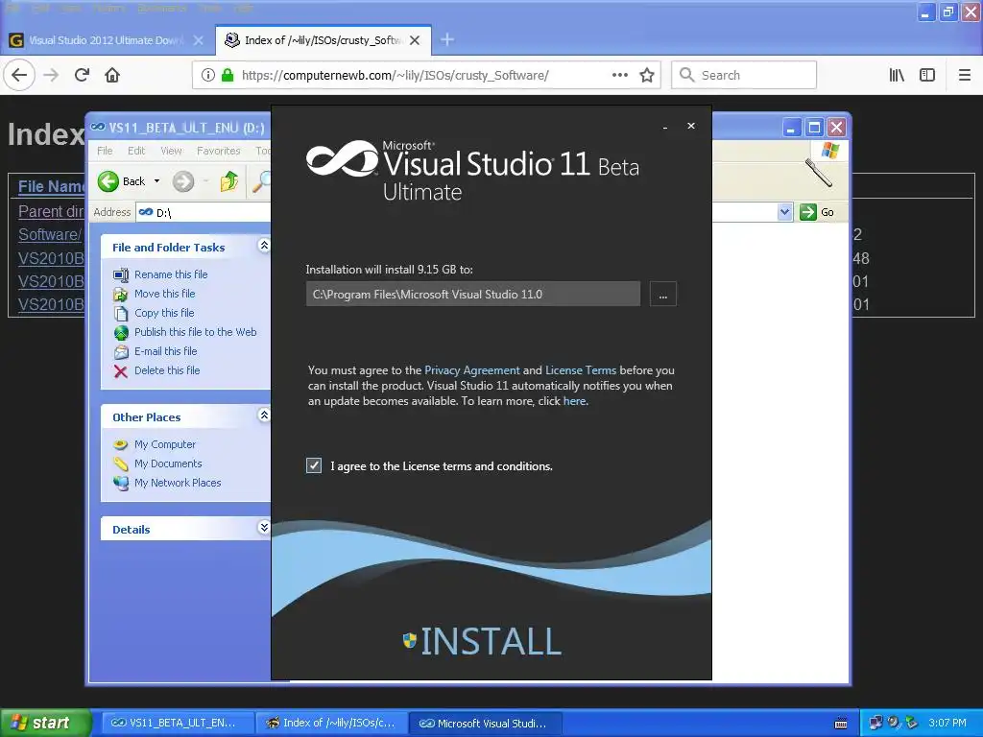Maximize the VS11_BETA_ULT_ENU Explorer window
The image size is (983, 737).
814,128
